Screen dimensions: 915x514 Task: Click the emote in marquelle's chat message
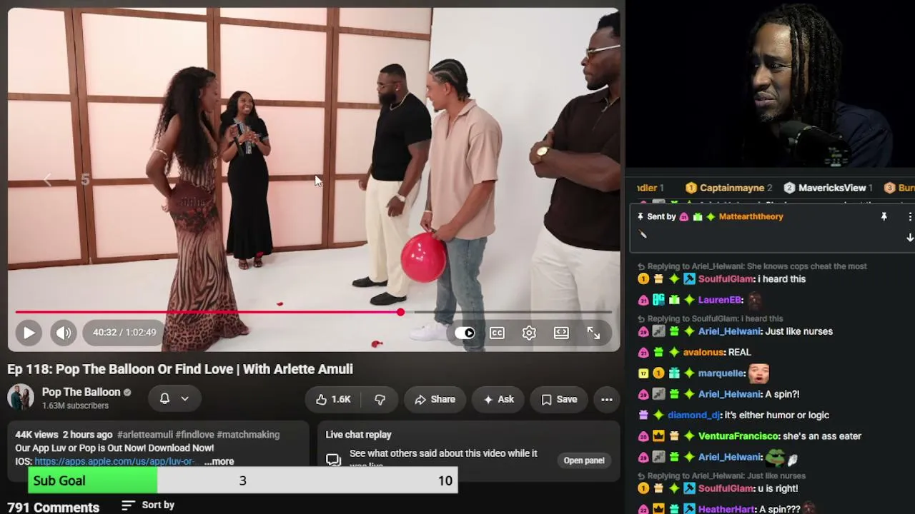click(758, 373)
